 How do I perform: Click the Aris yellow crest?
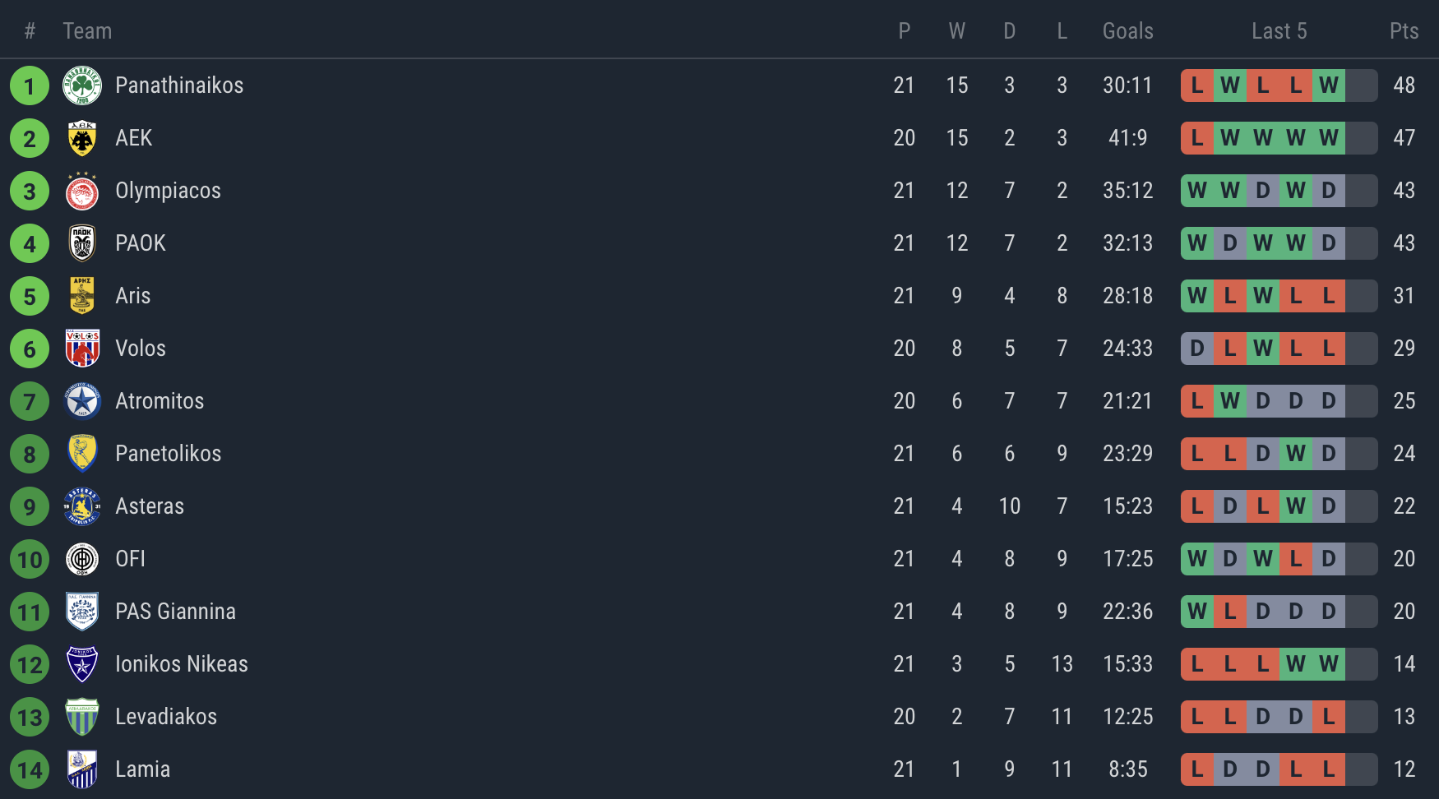[x=82, y=296]
